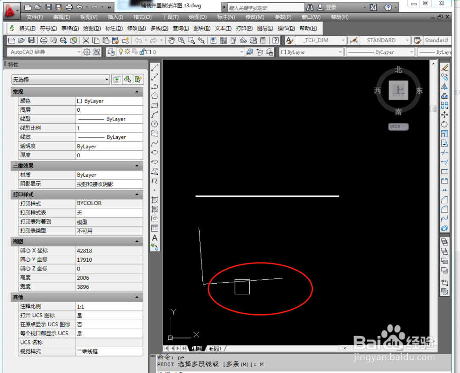The image size is (460, 373).
Task: Collapse the 常规 properties section
Action: [137, 92]
